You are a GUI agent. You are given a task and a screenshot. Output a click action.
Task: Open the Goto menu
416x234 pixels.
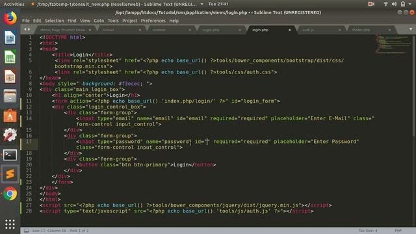pos(99,21)
